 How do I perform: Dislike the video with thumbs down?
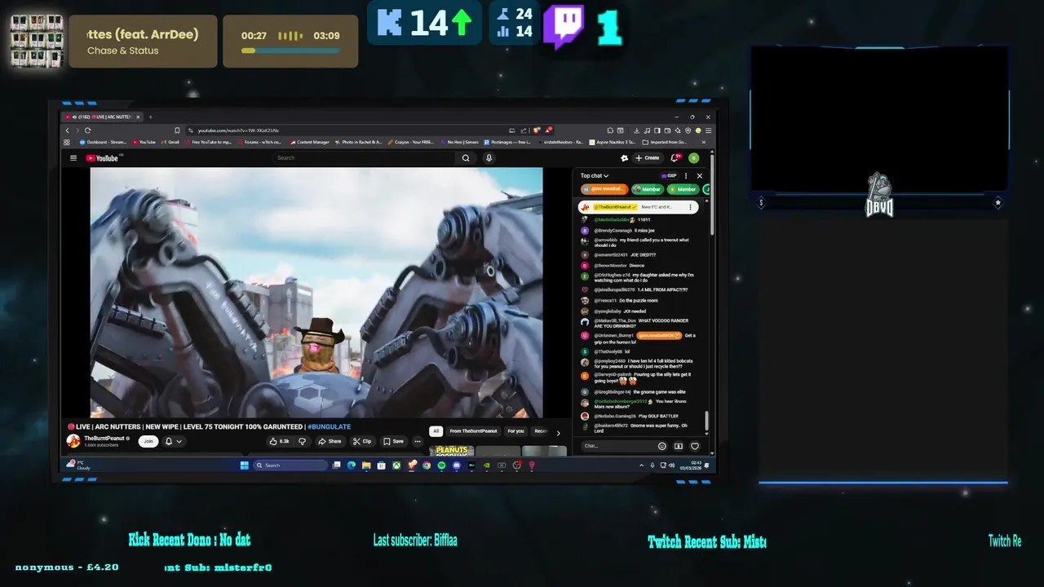point(302,441)
